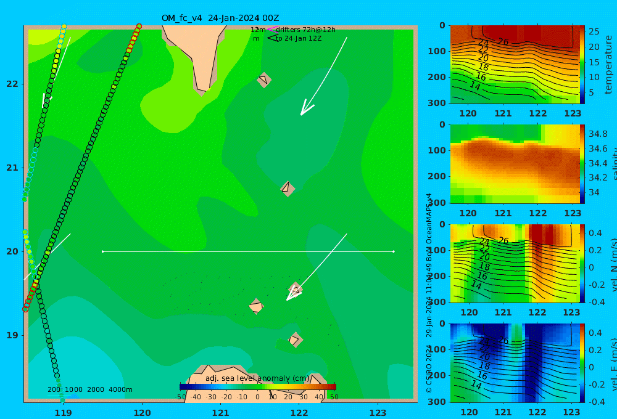Click the Taiwan landmass at the map top
617x419 pixels.
201,55
